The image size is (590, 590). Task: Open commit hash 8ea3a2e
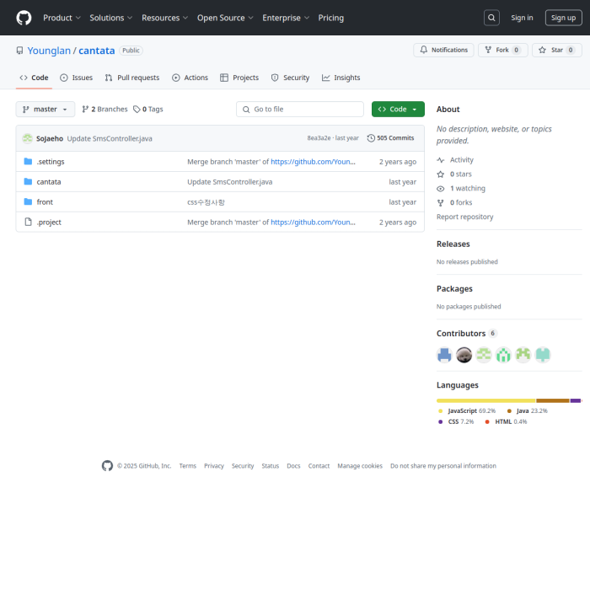pyautogui.click(x=319, y=138)
